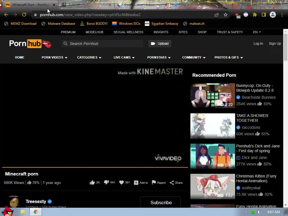
Task: Go to the HOME nav item
Action: [20, 57]
